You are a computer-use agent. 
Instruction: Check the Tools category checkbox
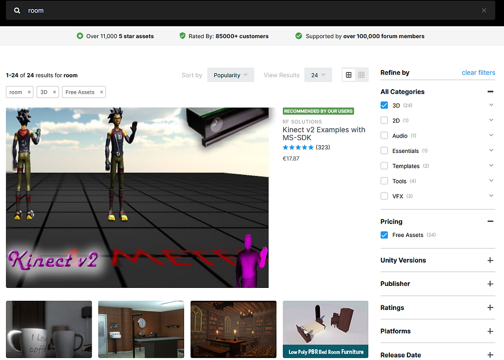pyautogui.click(x=384, y=181)
